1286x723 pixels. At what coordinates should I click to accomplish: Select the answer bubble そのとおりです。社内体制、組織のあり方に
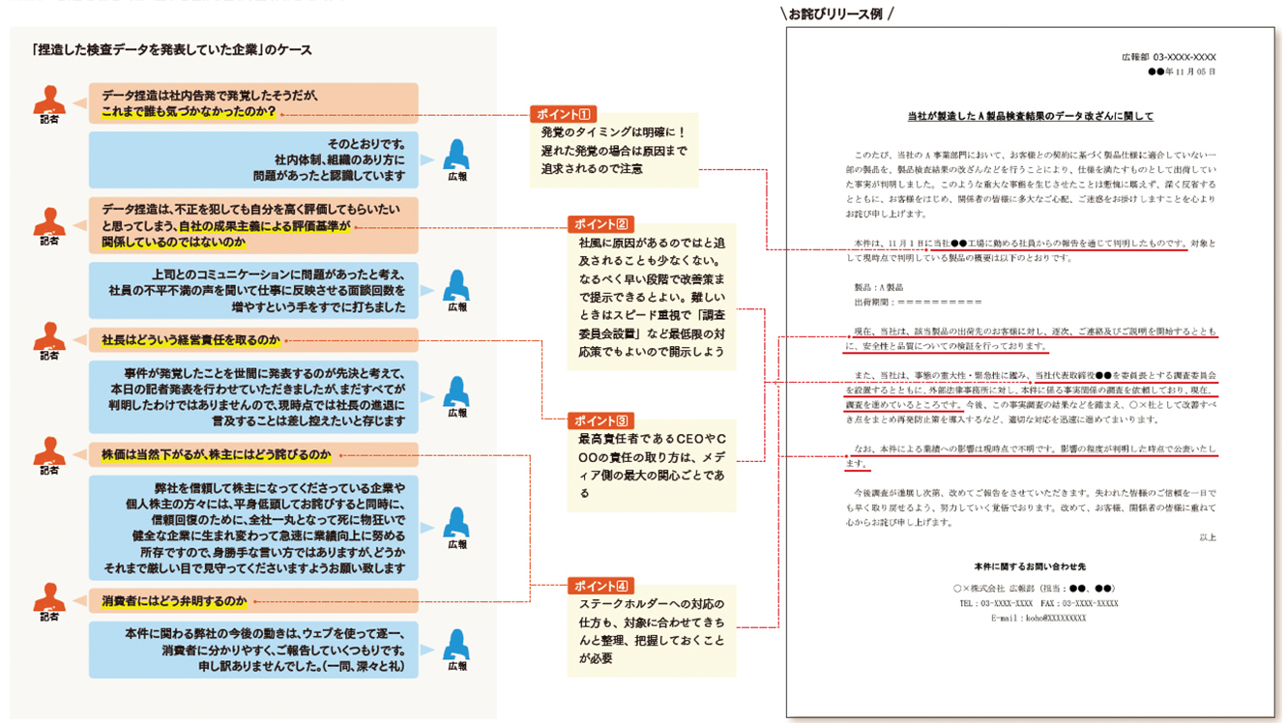[253, 159]
